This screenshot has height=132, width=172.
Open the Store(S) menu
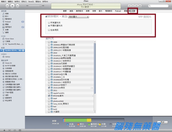(31, 1)
